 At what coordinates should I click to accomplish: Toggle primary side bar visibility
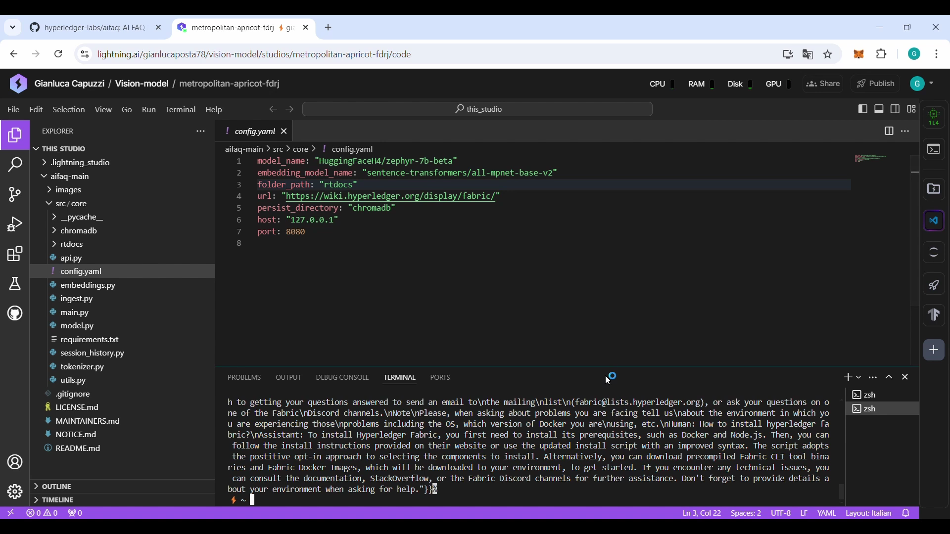pyautogui.click(x=863, y=109)
